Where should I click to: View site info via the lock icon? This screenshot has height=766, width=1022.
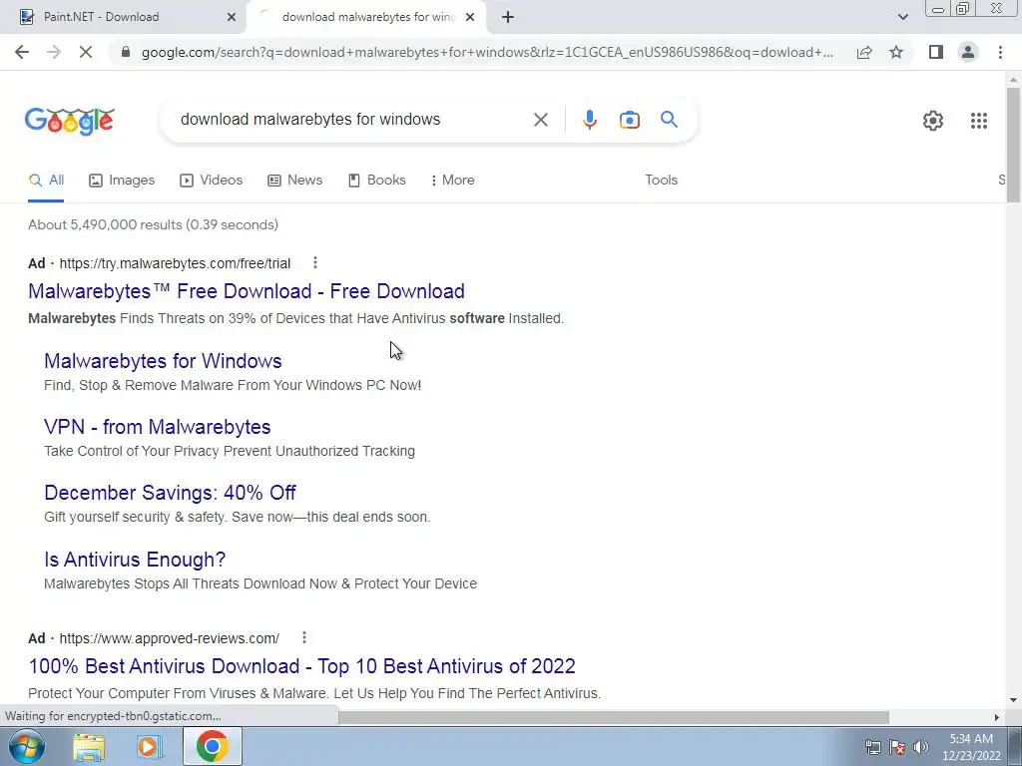point(126,52)
